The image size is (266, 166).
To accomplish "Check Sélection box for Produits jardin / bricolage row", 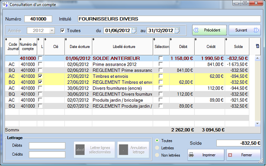I will (160, 100).
